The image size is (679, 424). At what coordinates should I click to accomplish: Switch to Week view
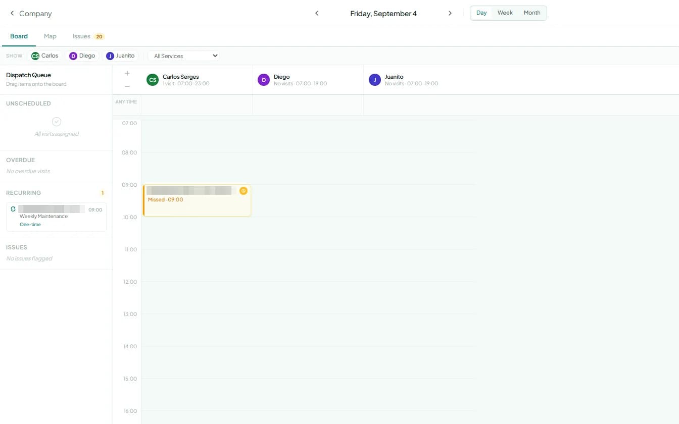[x=505, y=13]
